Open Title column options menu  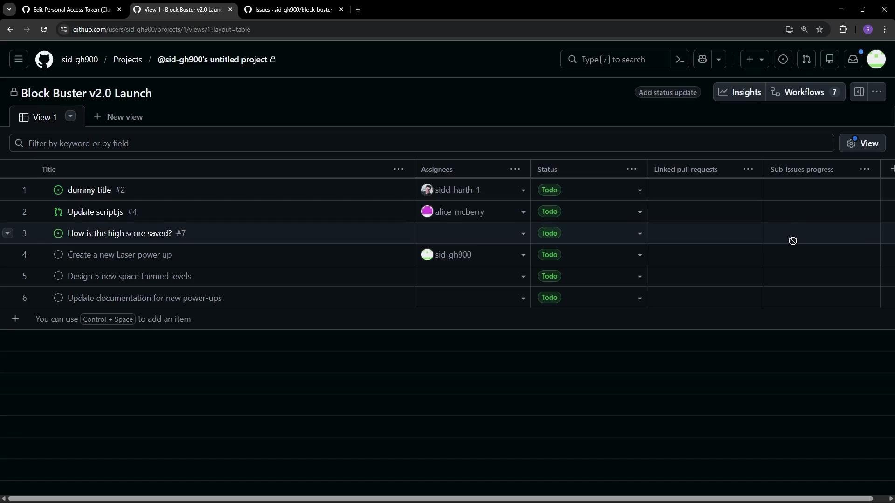tap(399, 169)
